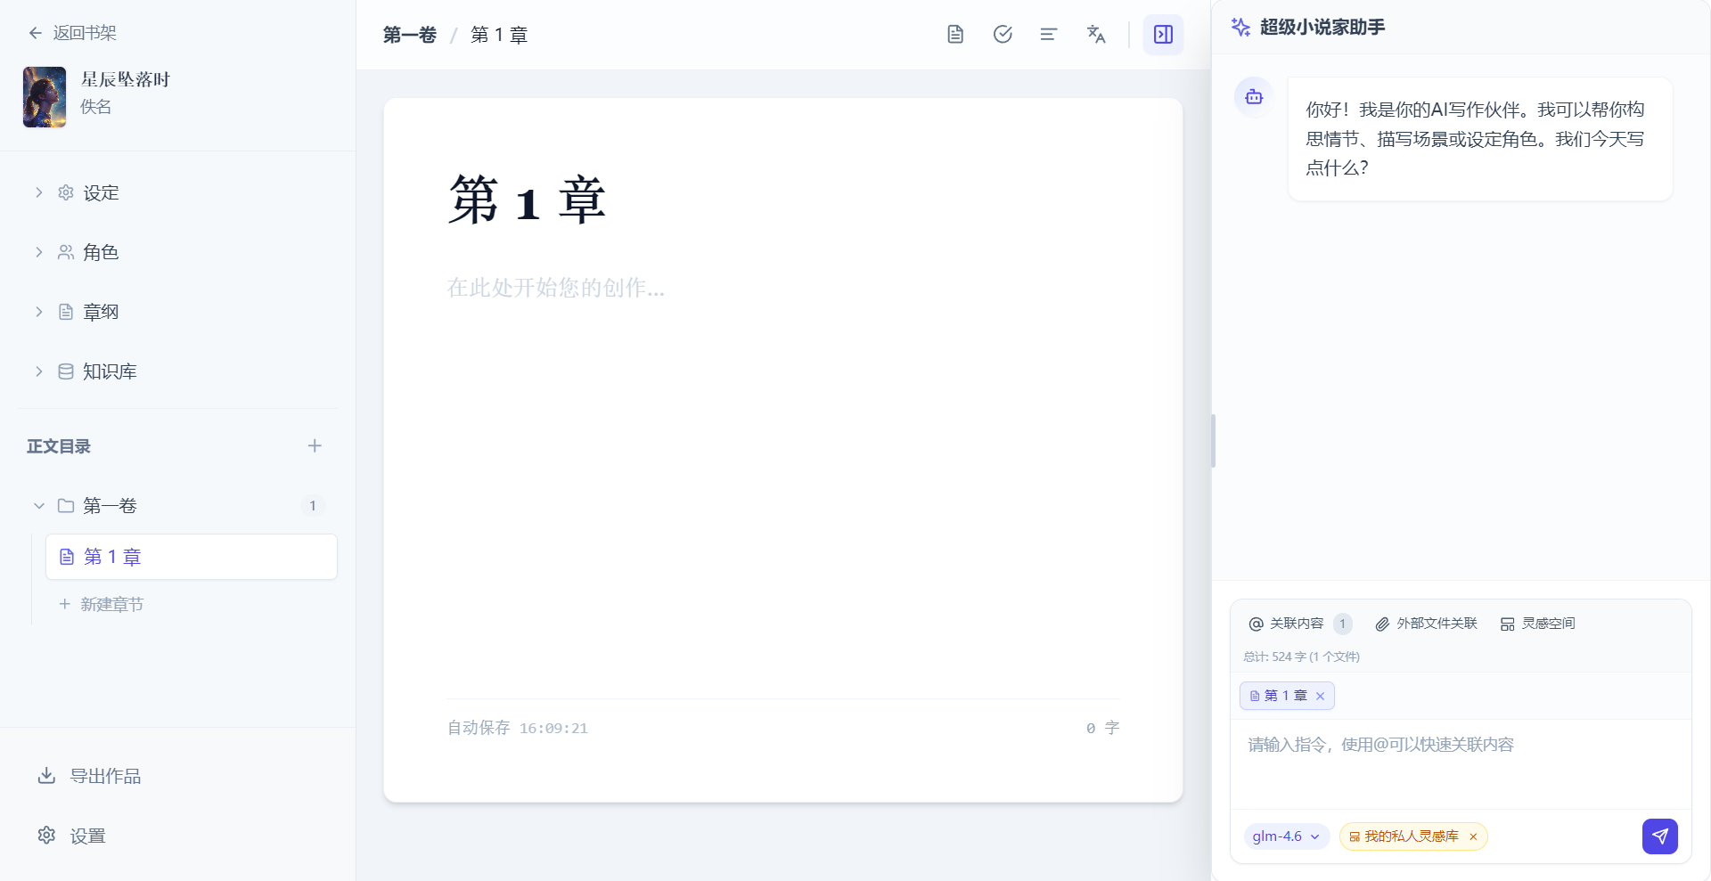Click the circular checkmark icon in toolbar

(1003, 35)
